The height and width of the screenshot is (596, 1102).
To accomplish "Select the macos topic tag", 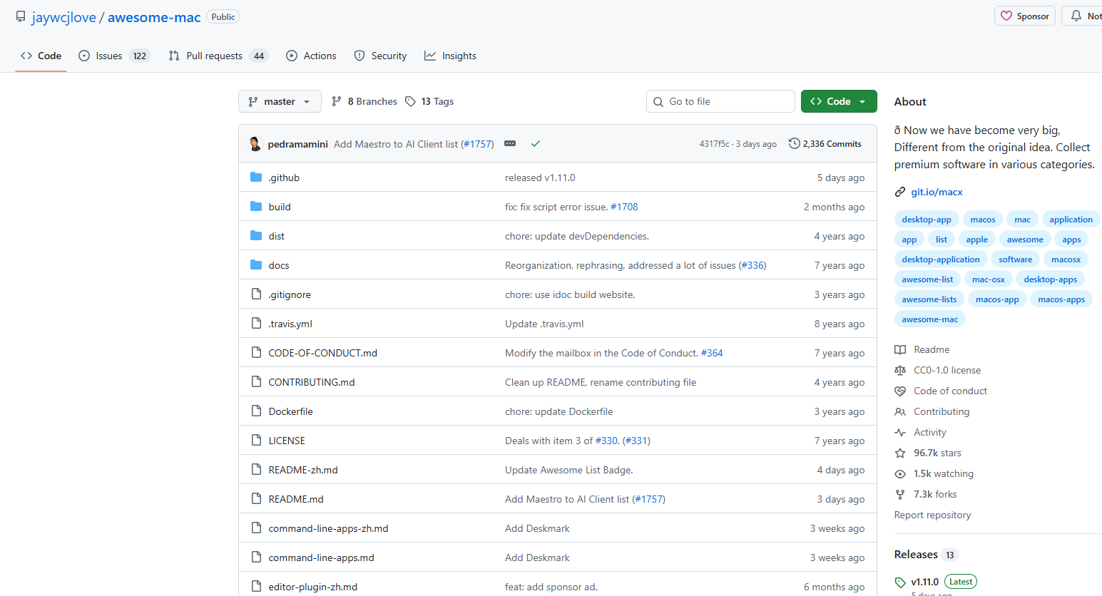I will (983, 220).
